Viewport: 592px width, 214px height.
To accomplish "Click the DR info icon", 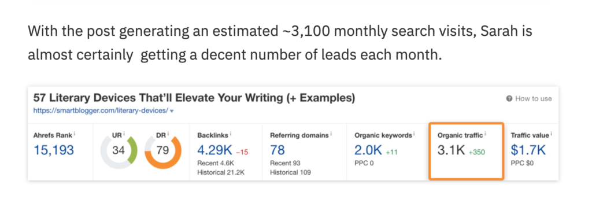I will tap(168, 134).
